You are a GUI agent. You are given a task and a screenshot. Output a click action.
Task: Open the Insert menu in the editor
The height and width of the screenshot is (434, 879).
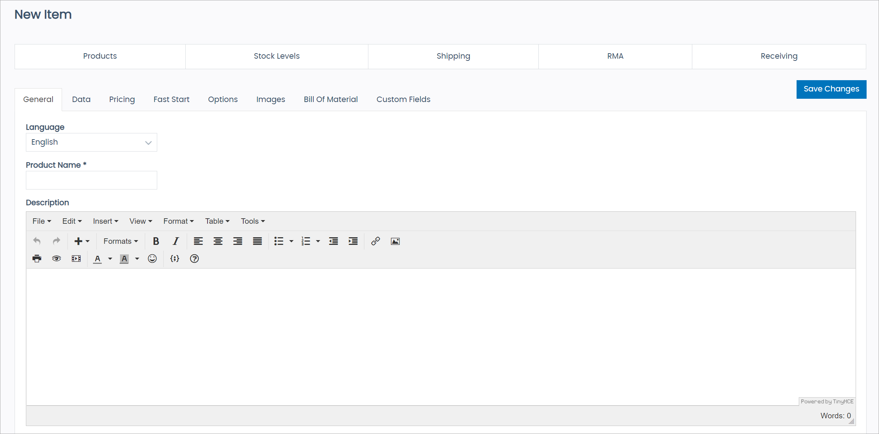tap(105, 221)
